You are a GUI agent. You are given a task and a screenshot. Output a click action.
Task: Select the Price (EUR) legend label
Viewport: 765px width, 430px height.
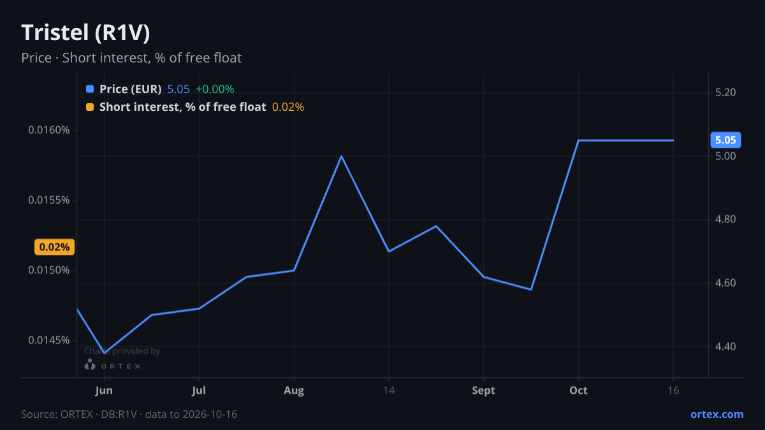[131, 89]
